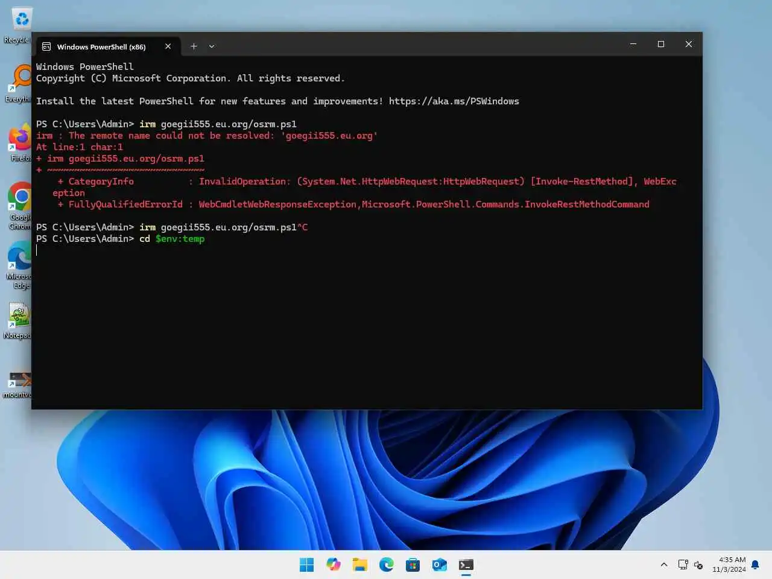Screen dimensions: 772x579
Task: Select the Google Chrome desktop shortcut
Action: coord(19,206)
